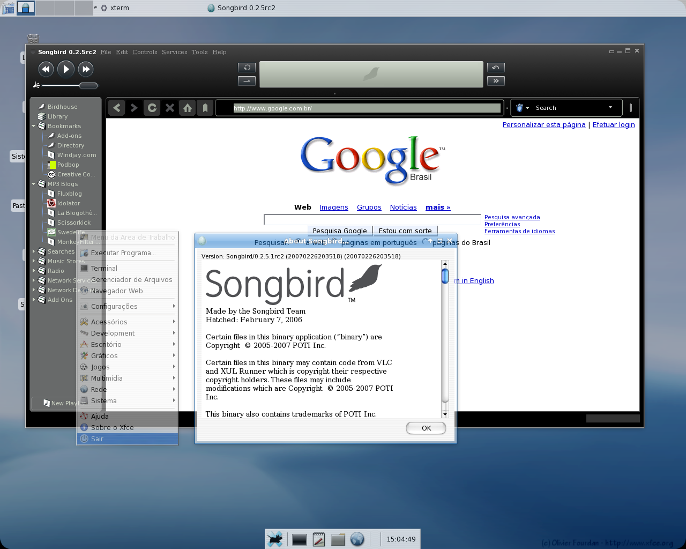Mute audio via the volume icon

click(x=36, y=85)
